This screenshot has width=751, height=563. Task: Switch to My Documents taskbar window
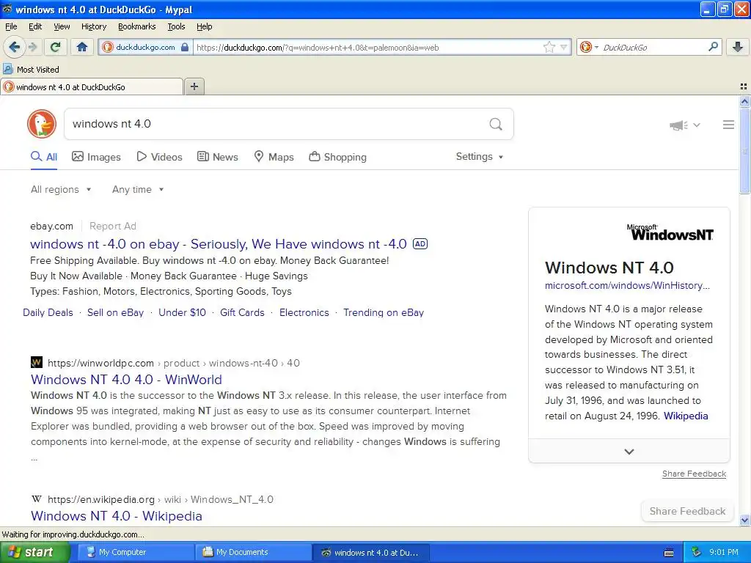(x=254, y=552)
